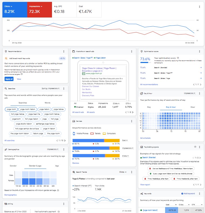This screenshot has height=213, width=205.
Task: Click the help icon beside Top bidding signals
Action: [195, 147]
